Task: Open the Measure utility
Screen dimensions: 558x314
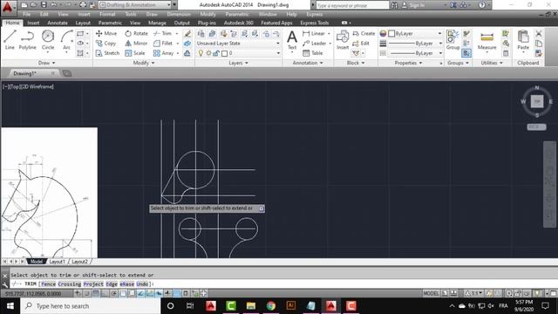Action: (487, 41)
